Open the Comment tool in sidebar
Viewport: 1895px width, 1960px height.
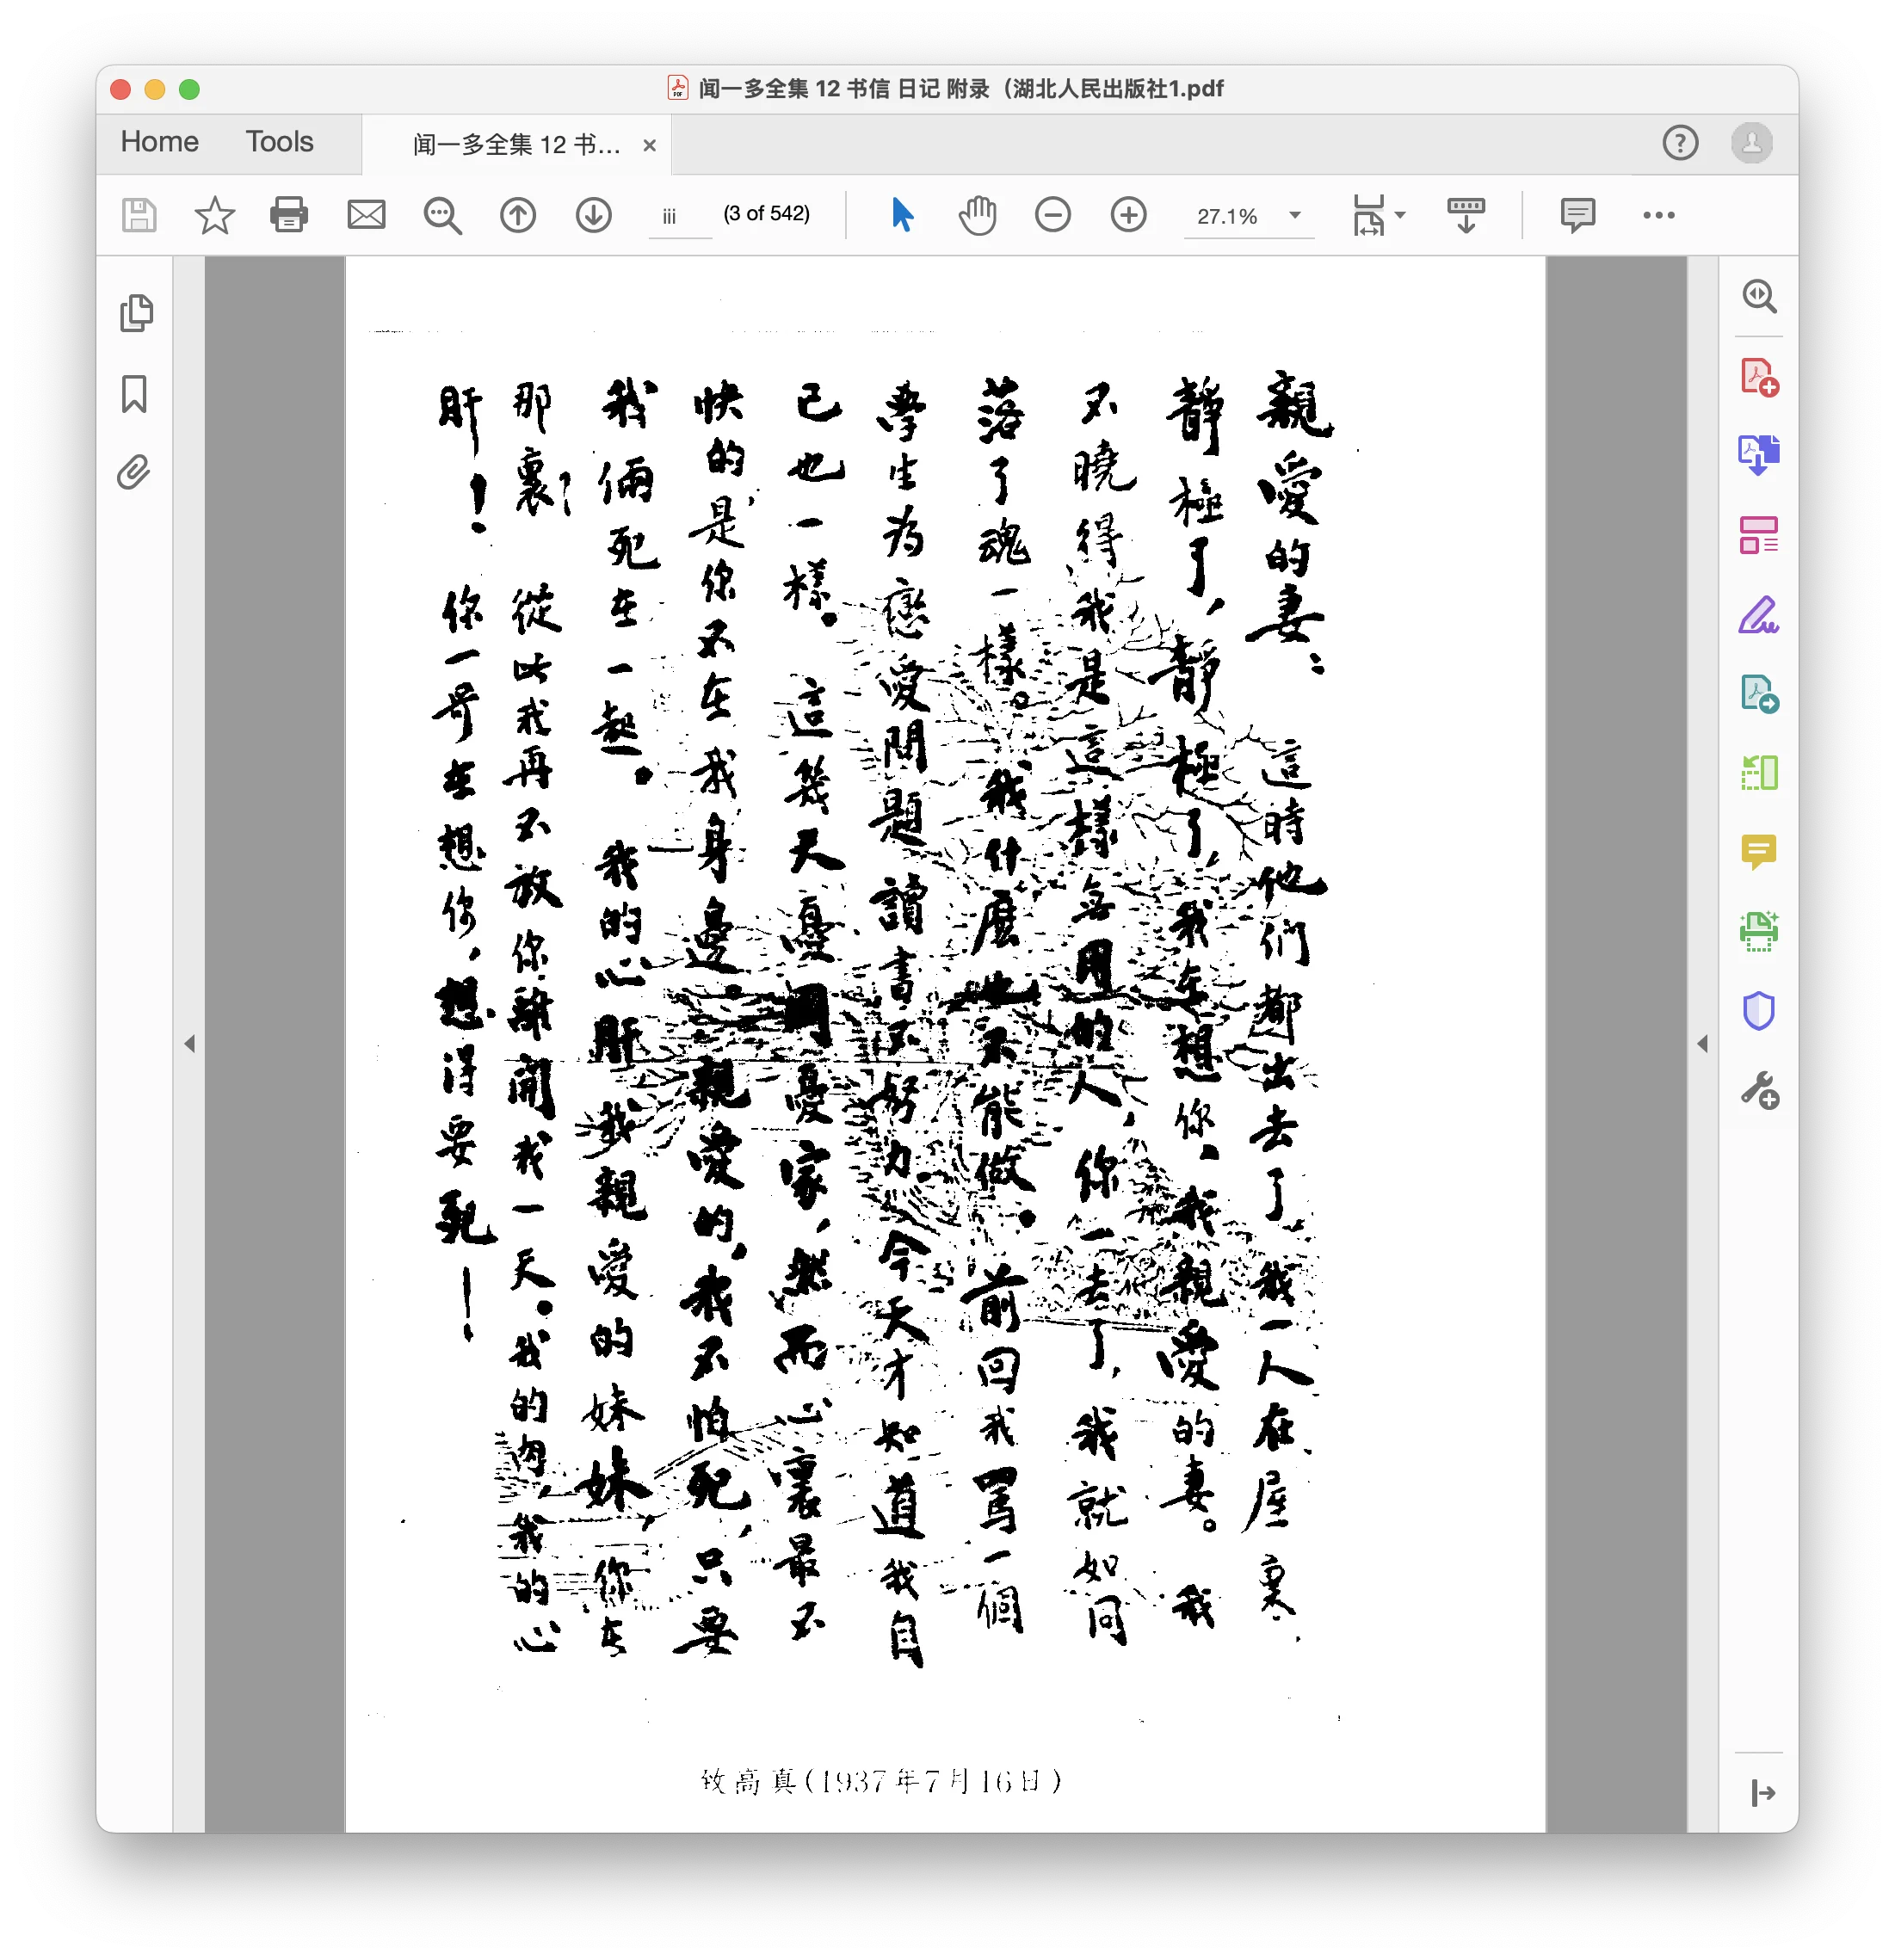click(1760, 851)
